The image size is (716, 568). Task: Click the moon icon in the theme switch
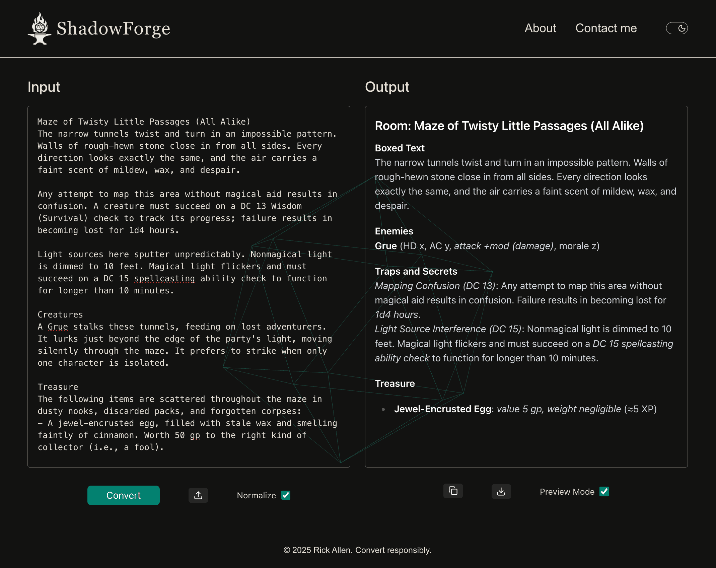point(682,28)
